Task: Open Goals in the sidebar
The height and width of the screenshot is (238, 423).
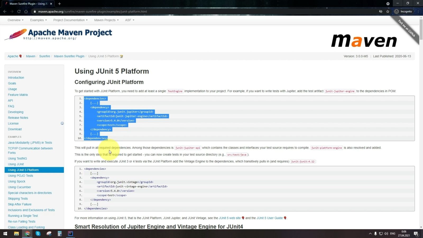Action: [12, 83]
